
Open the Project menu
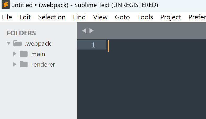171,17
